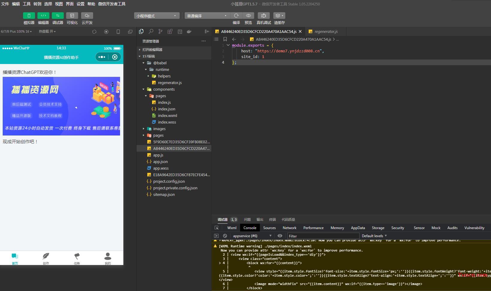491x291 pixels.
Task: Open the Tools menu
Action: pos(27,4)
